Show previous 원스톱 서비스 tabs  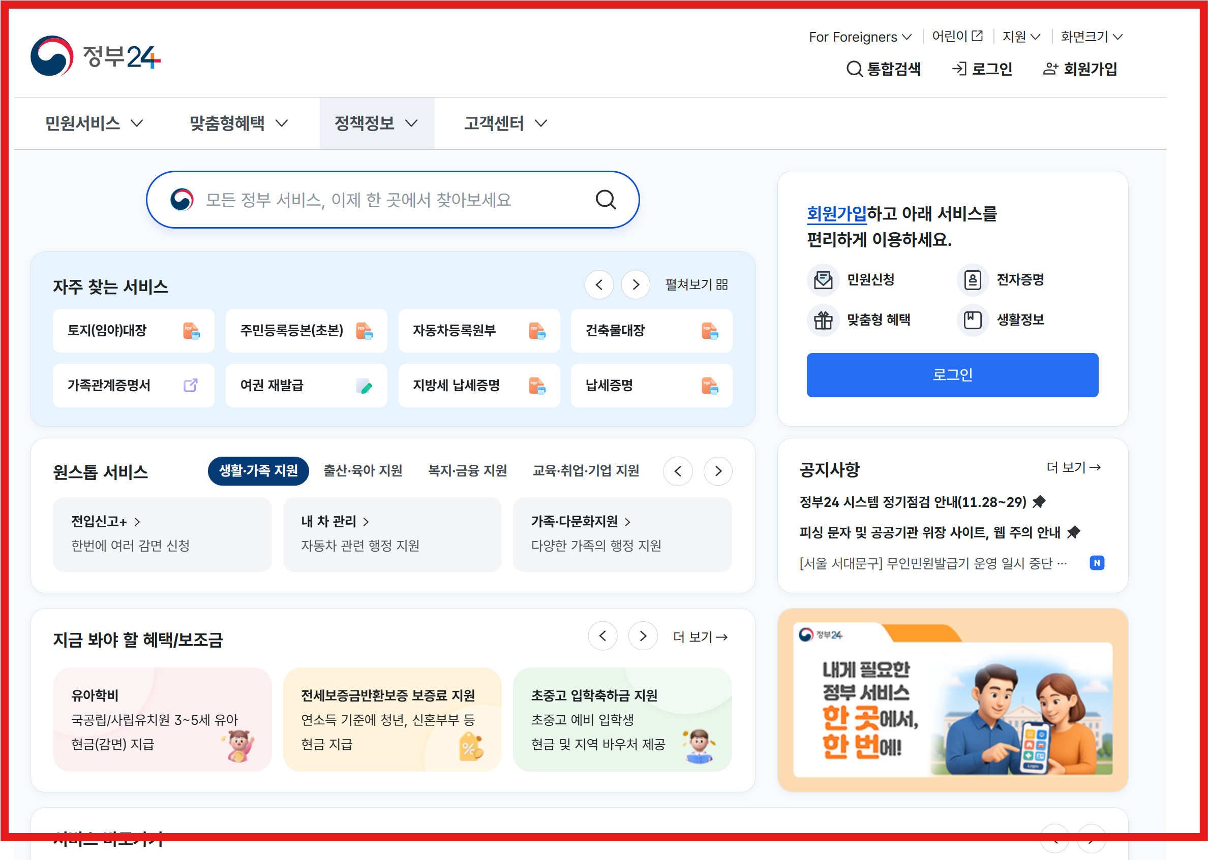(677, 471)
